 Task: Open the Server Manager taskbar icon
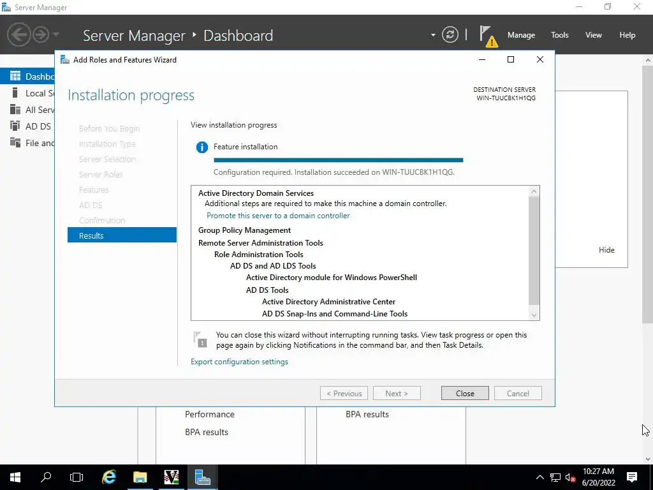tap(203, 477)
